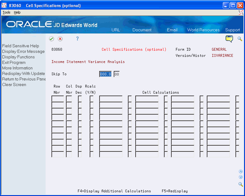Select Field Sensitive Help

(21, 46)
